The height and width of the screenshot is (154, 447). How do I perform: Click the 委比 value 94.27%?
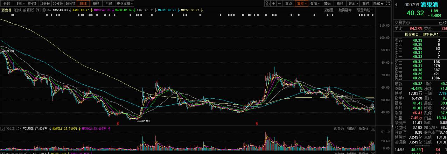coord(416,29)
